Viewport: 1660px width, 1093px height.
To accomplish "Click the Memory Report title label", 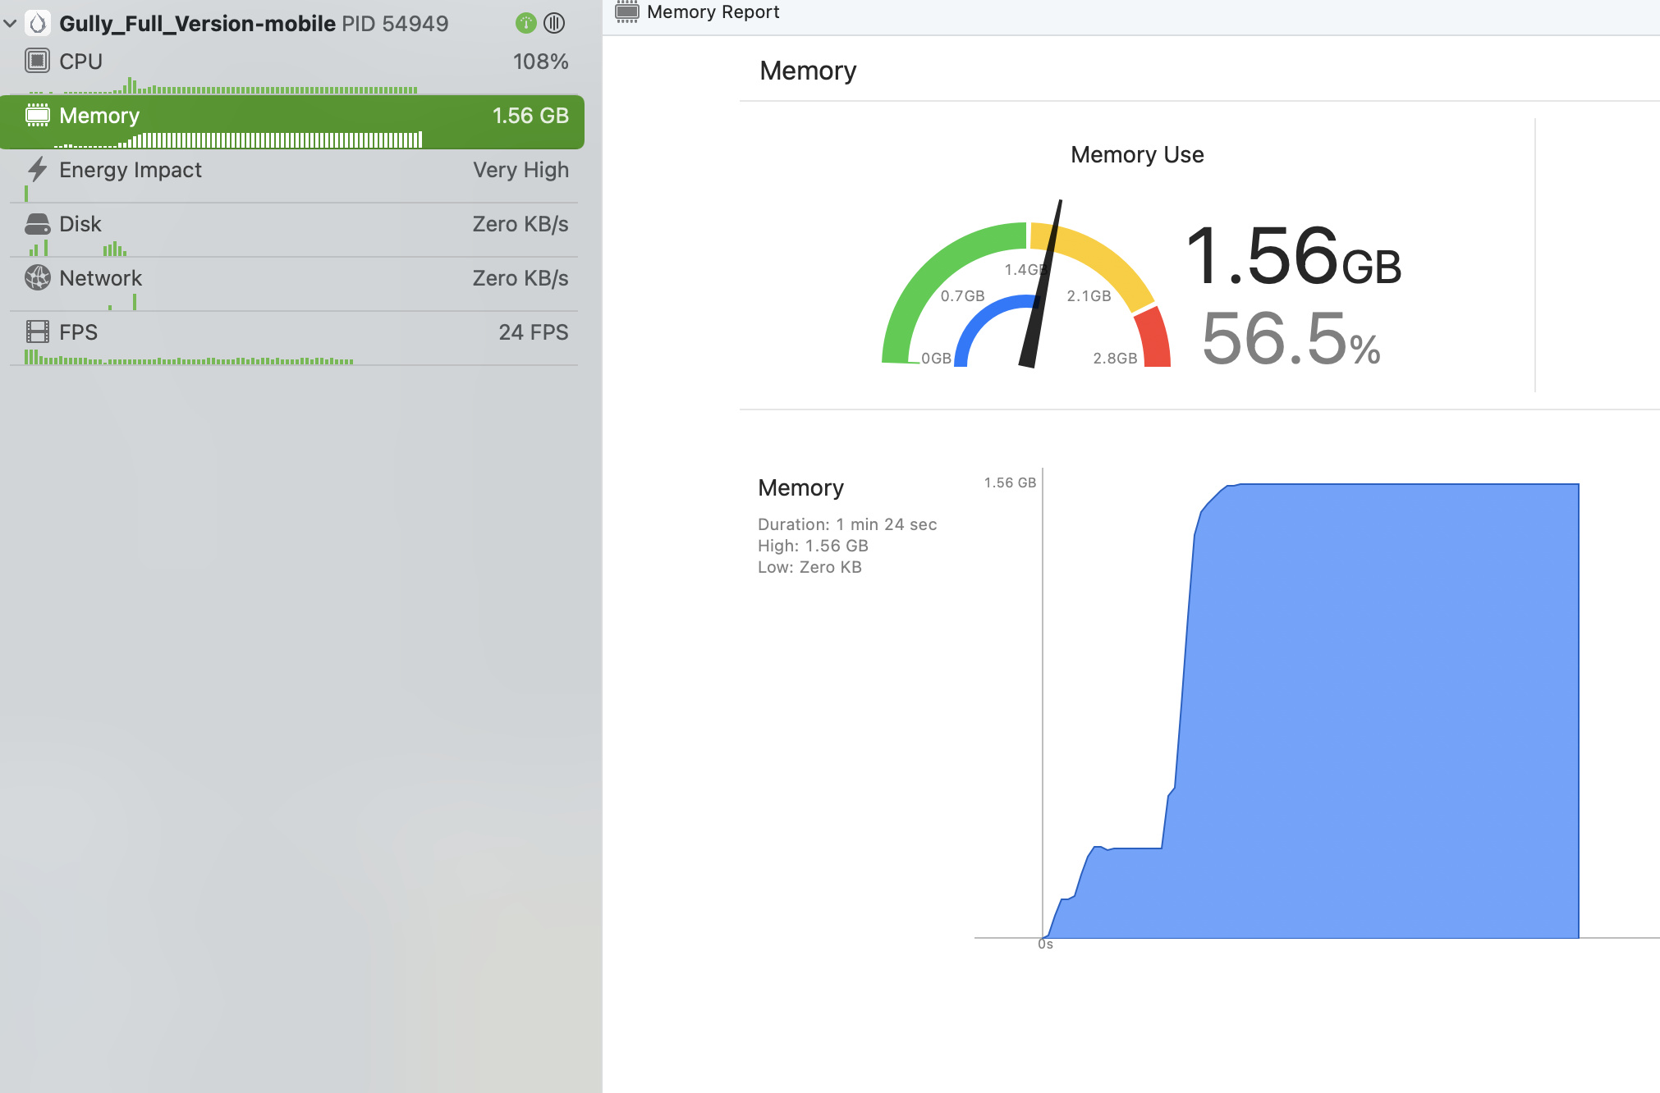I will coord(713,11).
